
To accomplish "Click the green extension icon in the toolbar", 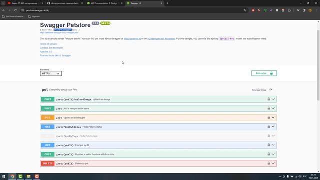I will (x=265, y=10).
